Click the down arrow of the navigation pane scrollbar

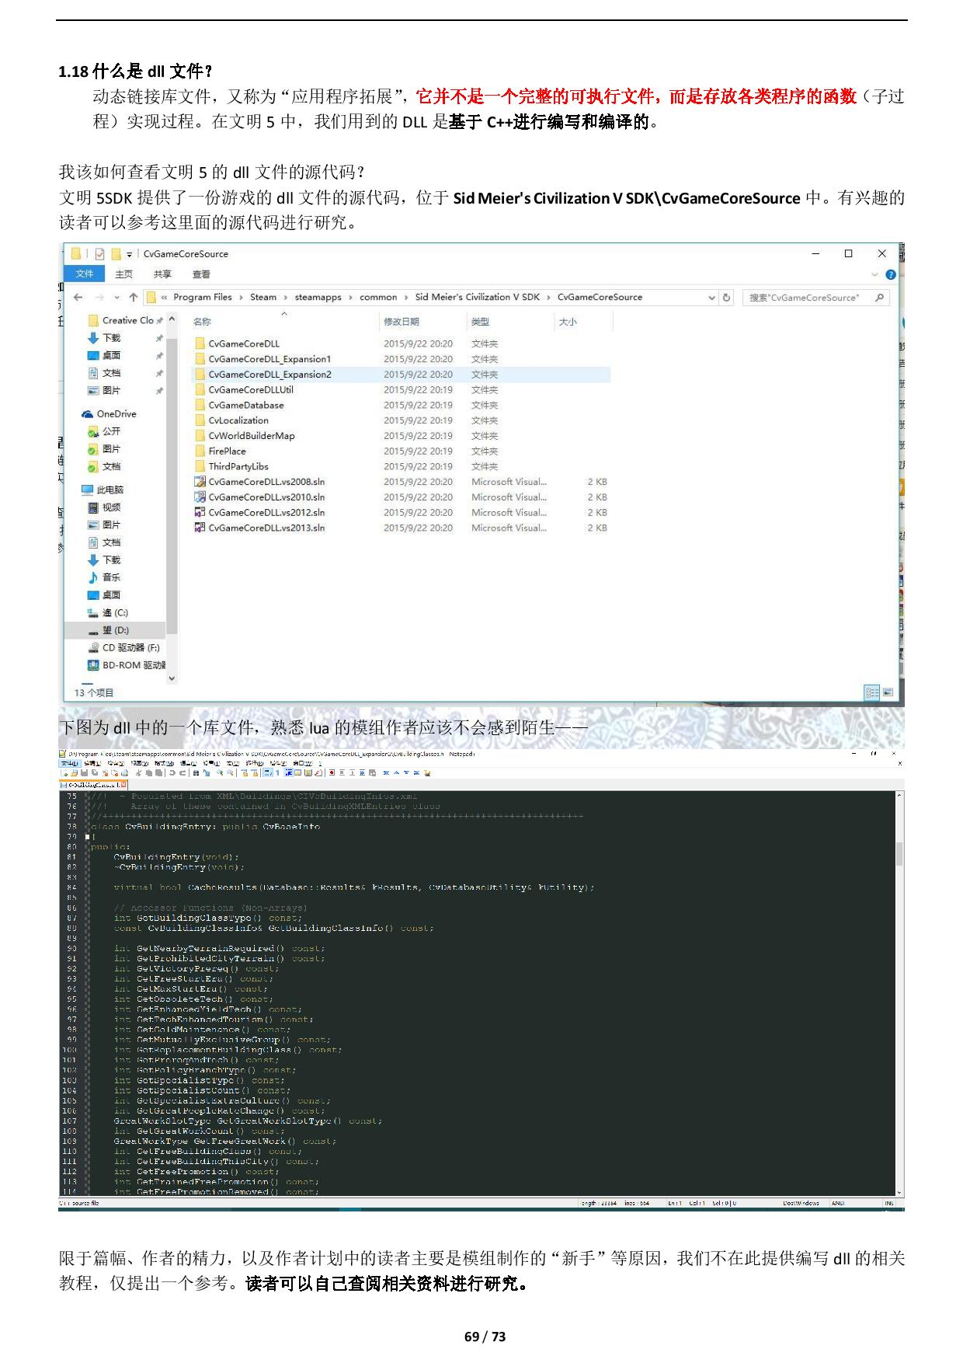[172, 678]
